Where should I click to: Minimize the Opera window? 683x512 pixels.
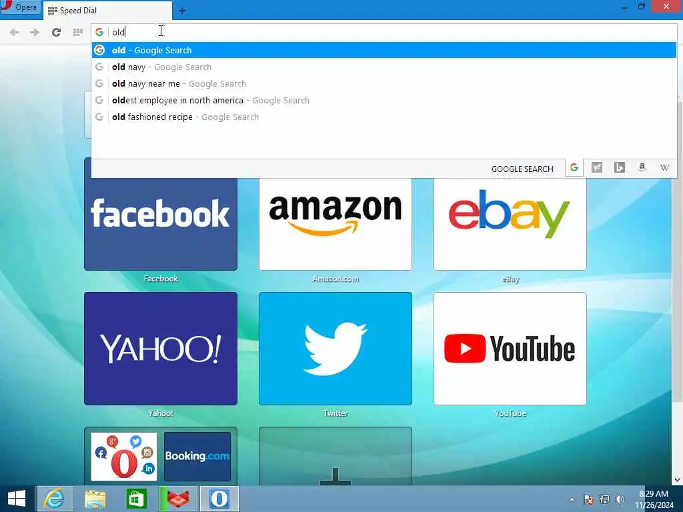tap(624, 7)
